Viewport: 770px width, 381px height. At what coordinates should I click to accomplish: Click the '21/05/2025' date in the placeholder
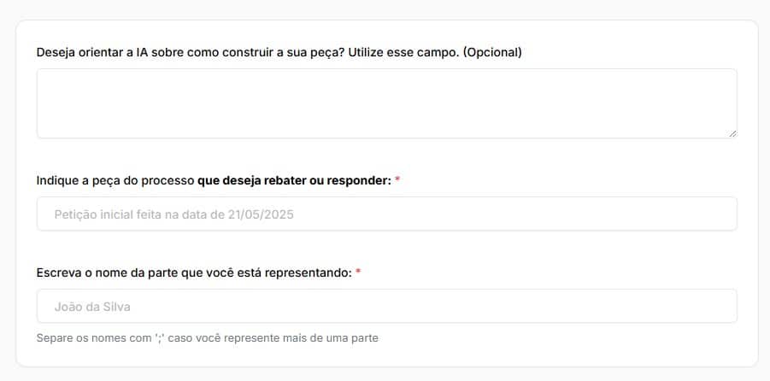(261, 214)
